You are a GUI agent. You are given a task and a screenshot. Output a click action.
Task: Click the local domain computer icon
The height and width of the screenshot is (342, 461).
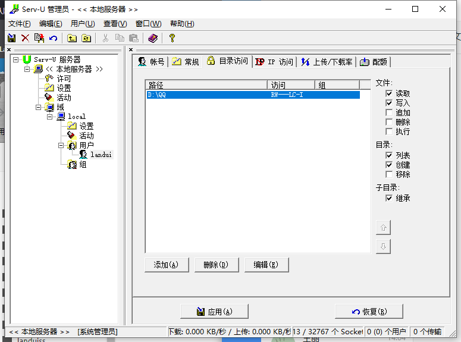pyautogui.click(x=61, y=117)
